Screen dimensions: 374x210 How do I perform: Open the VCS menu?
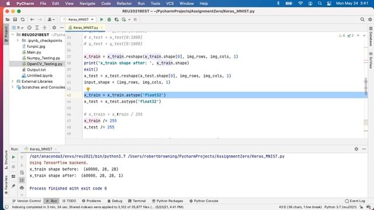tap(170, 3)
